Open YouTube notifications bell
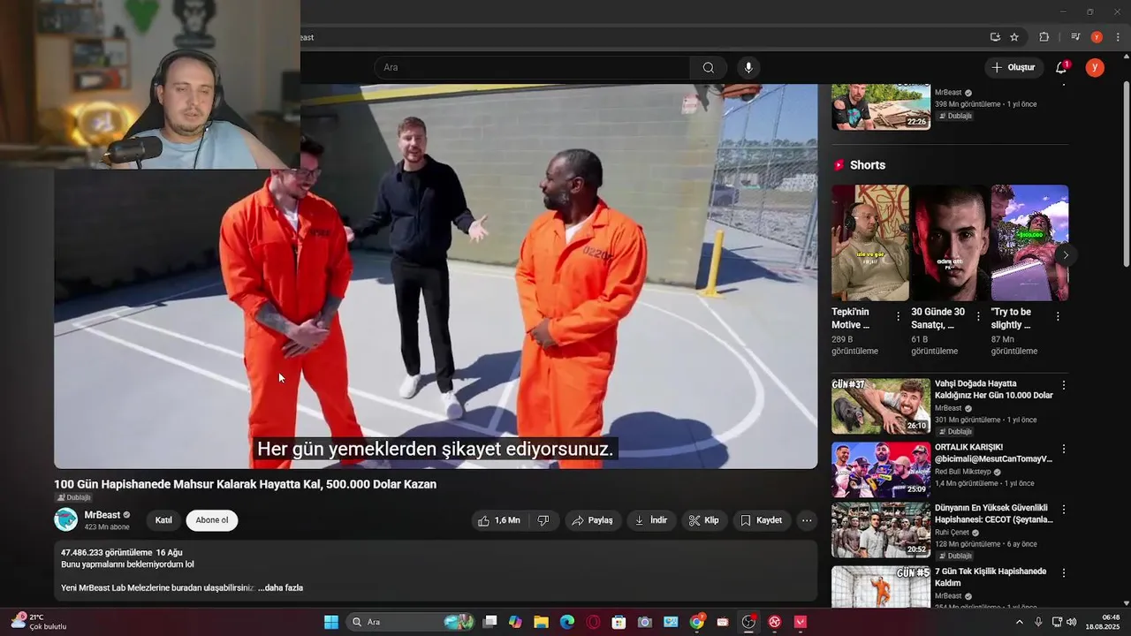1131x636 pixels. [1062, 67]
